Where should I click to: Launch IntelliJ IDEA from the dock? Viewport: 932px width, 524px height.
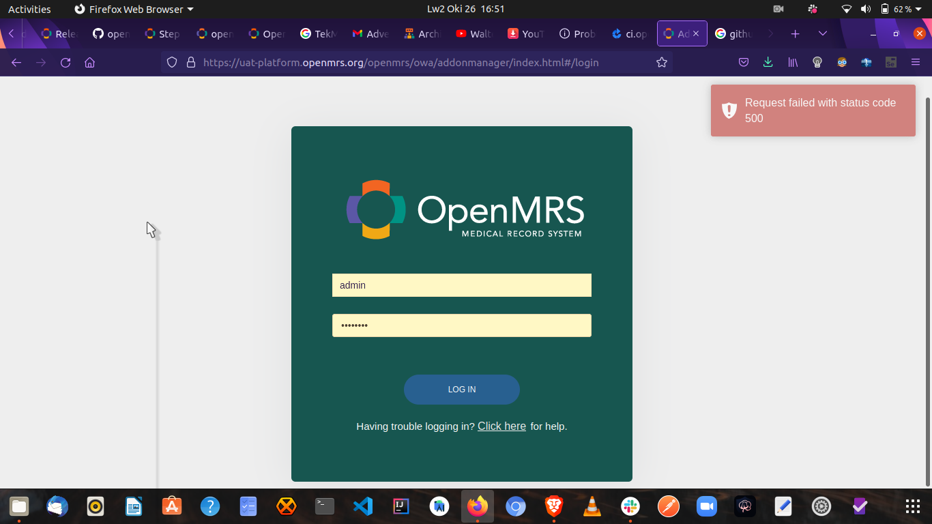coord(401,506)
